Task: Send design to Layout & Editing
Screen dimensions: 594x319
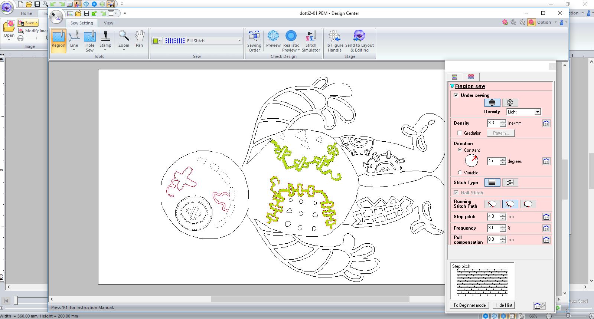Action: pos(359,41)
